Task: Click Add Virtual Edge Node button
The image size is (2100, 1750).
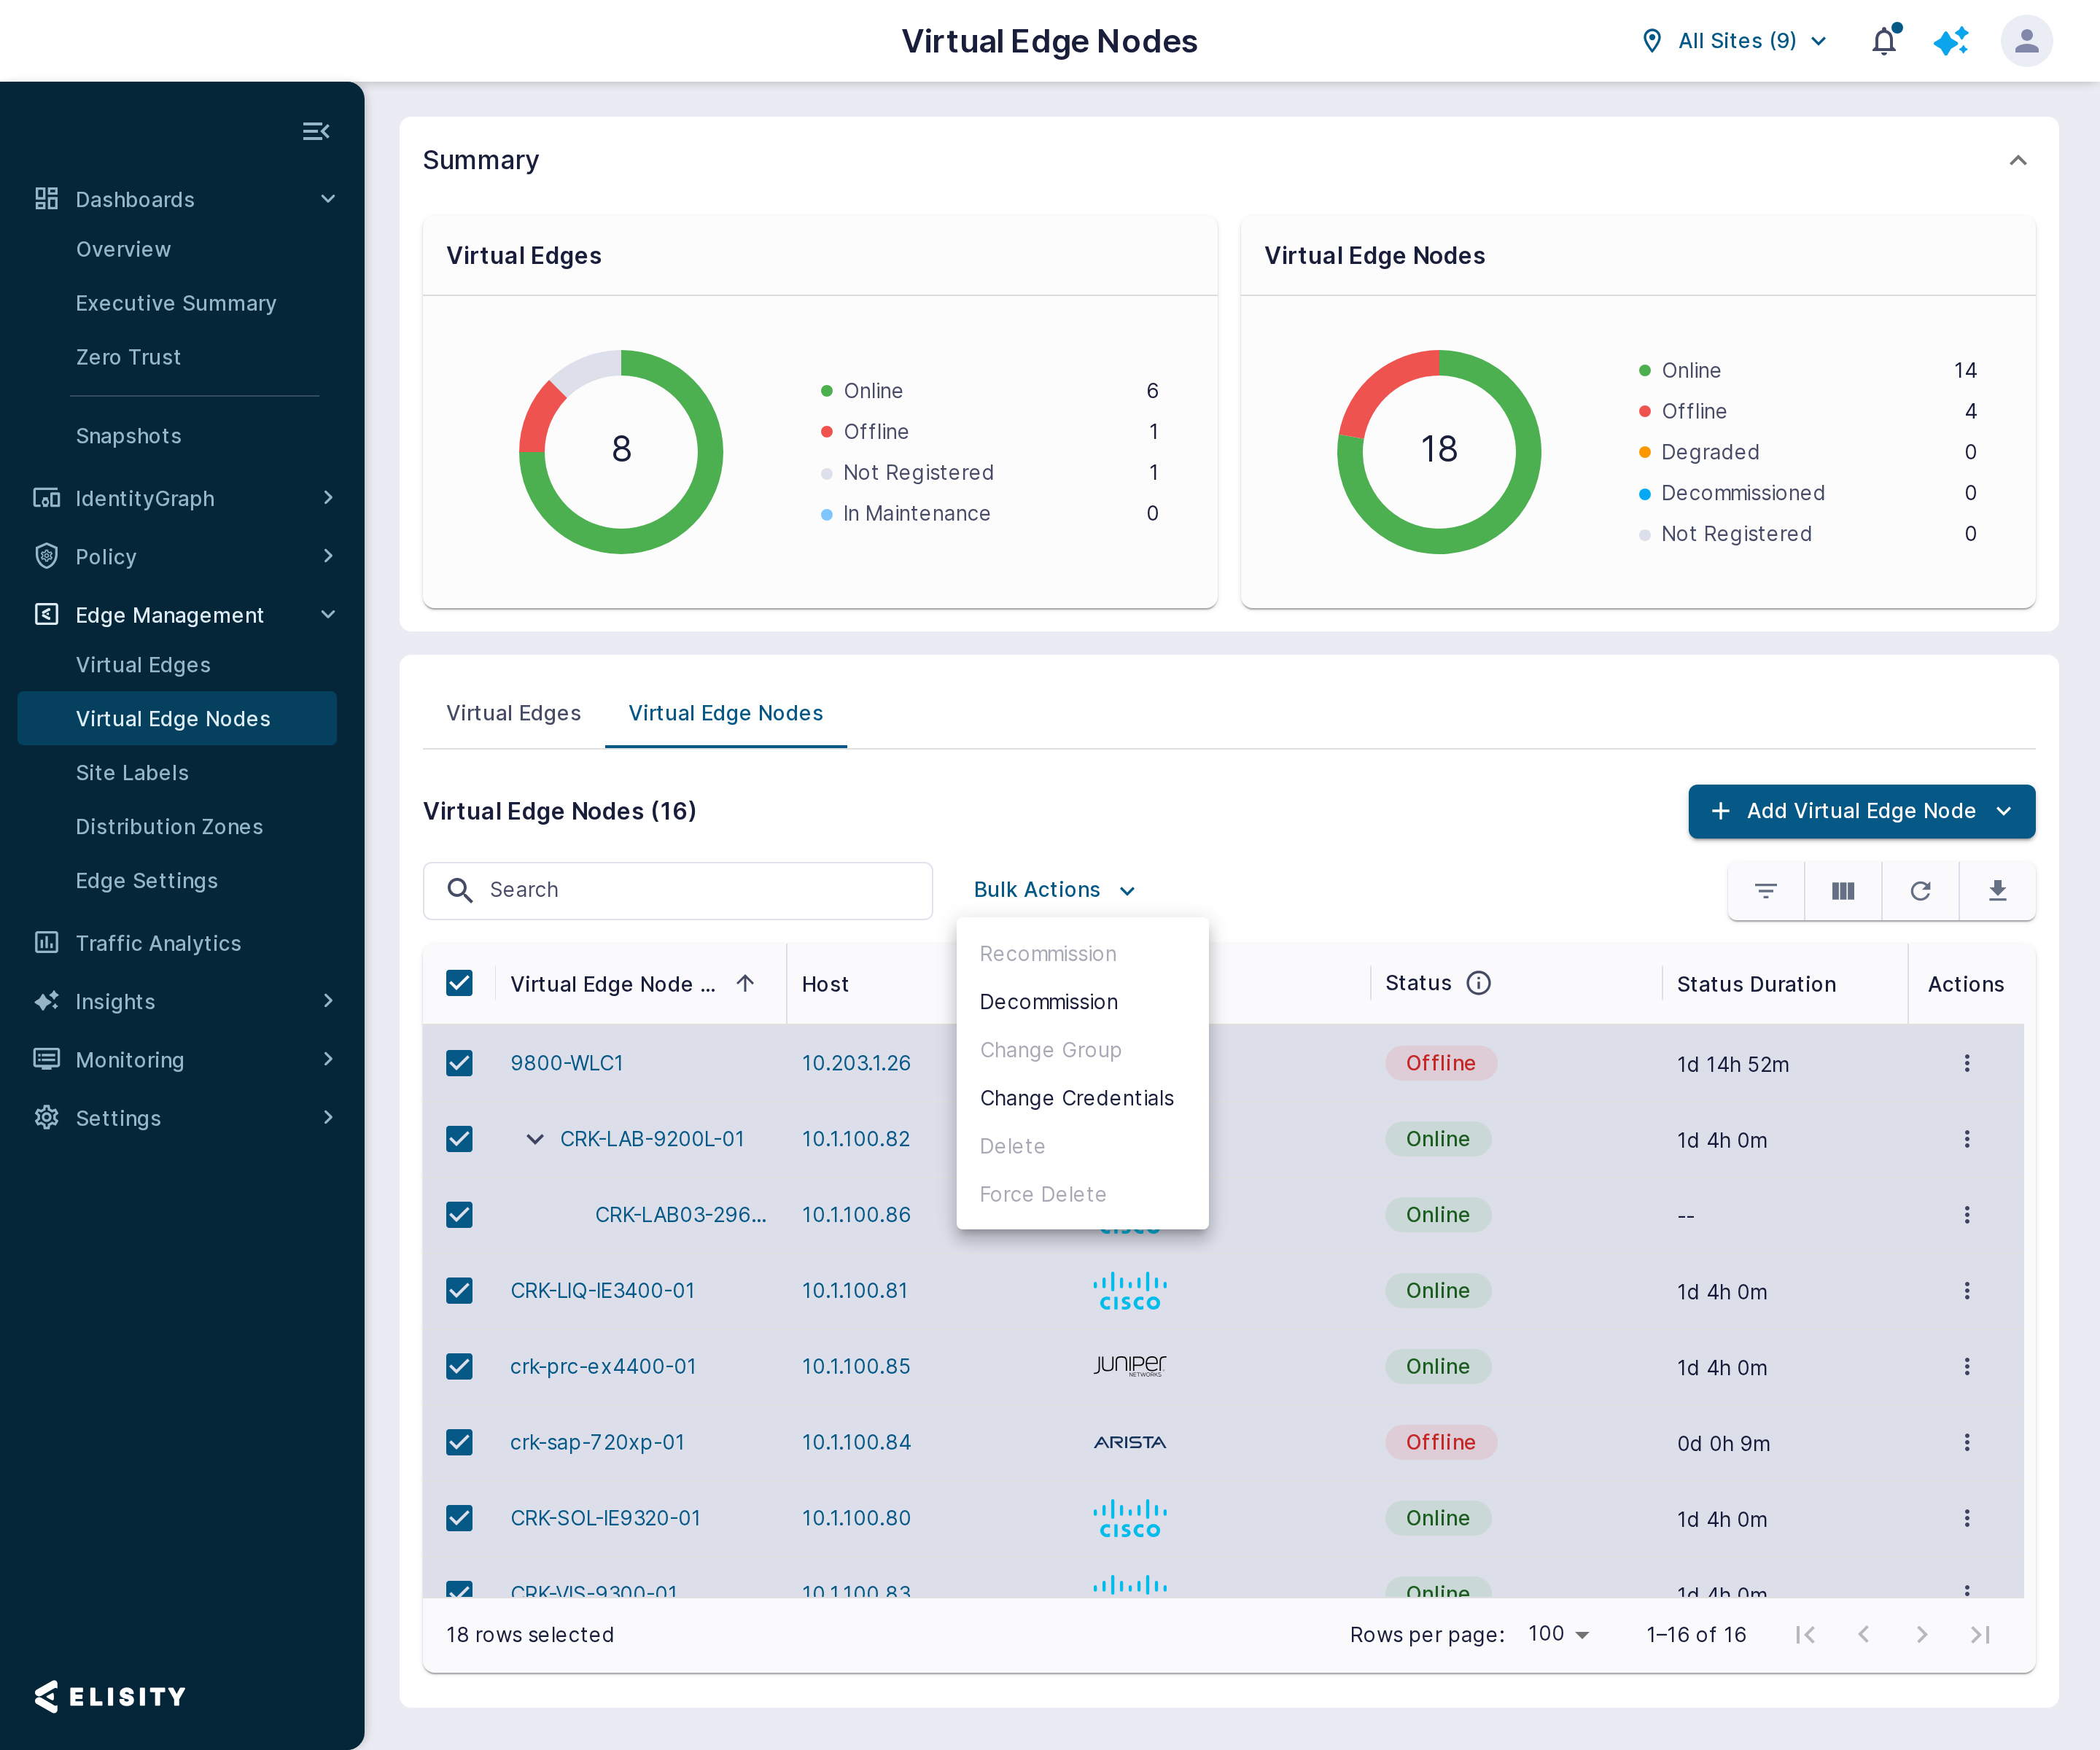Action: click(1861, 811)
